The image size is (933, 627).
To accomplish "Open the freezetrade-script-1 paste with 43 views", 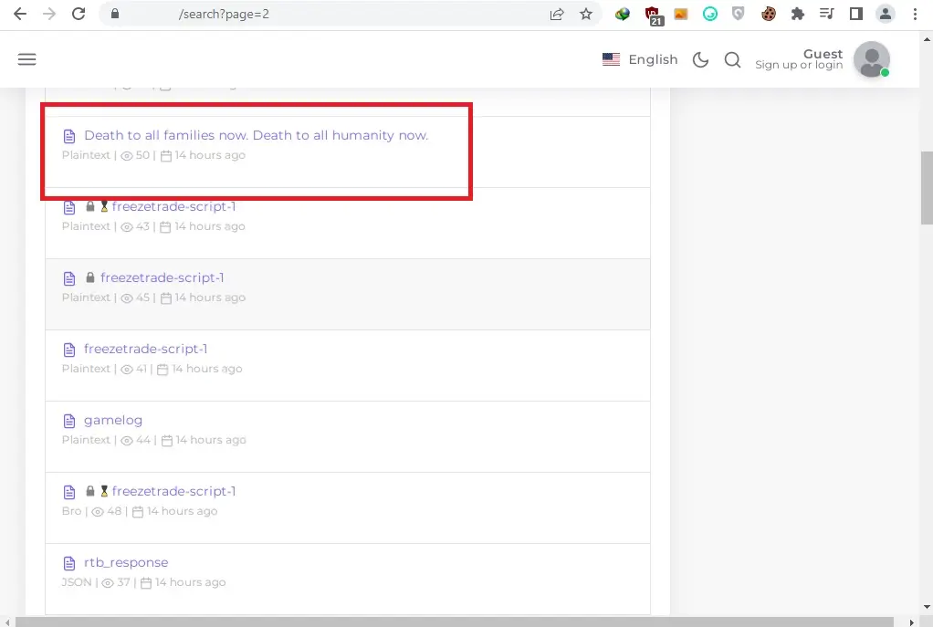I will pos(173,206).
